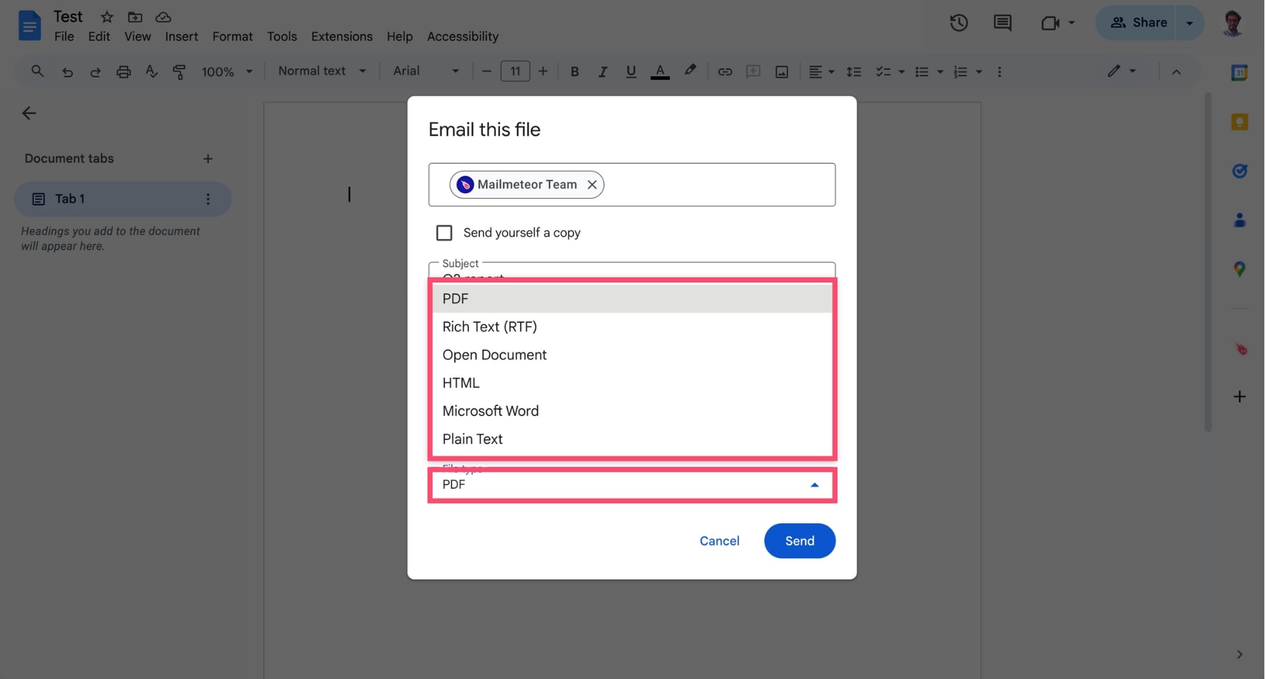Open the print icon in the toolbar

(x=124, y=71)
